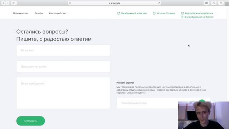Image resolution: width=229 pixels, height=129 pixels.
Task: Click the Остались вопросы? heading
Action: click(x=42, y=32)
